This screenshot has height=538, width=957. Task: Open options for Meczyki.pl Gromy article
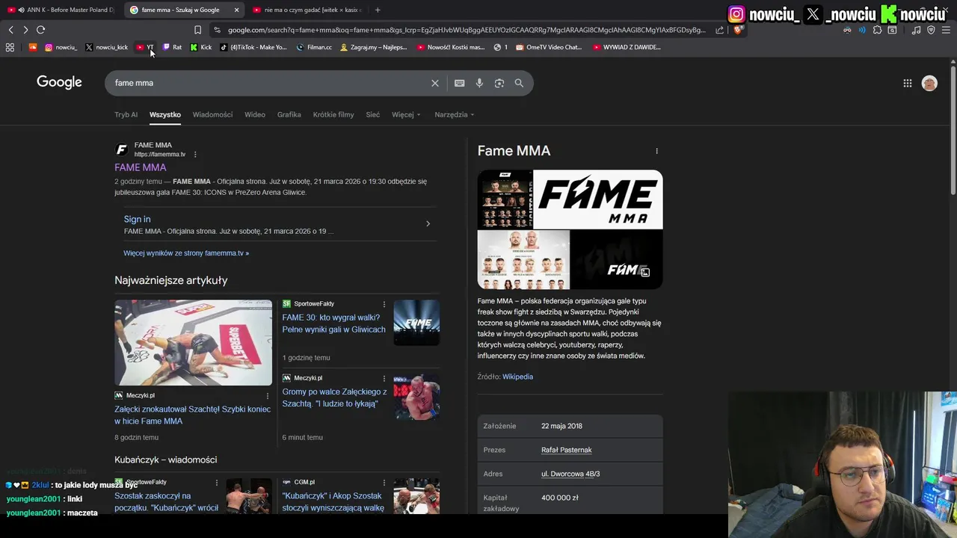point(384,378)
